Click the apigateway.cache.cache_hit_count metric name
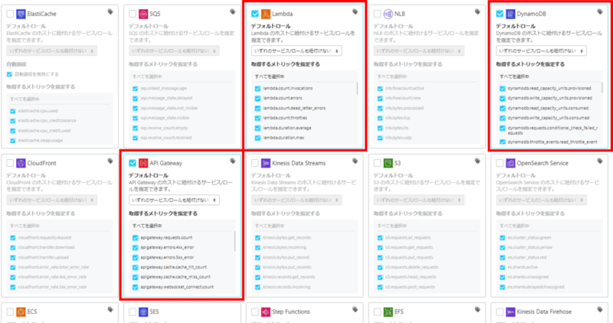Image resolution: width=613 pixels, height=323 pixels. click(174, 268)
